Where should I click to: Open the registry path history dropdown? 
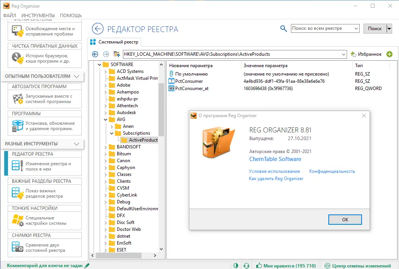pyautogui.click(x=343, y=54)
